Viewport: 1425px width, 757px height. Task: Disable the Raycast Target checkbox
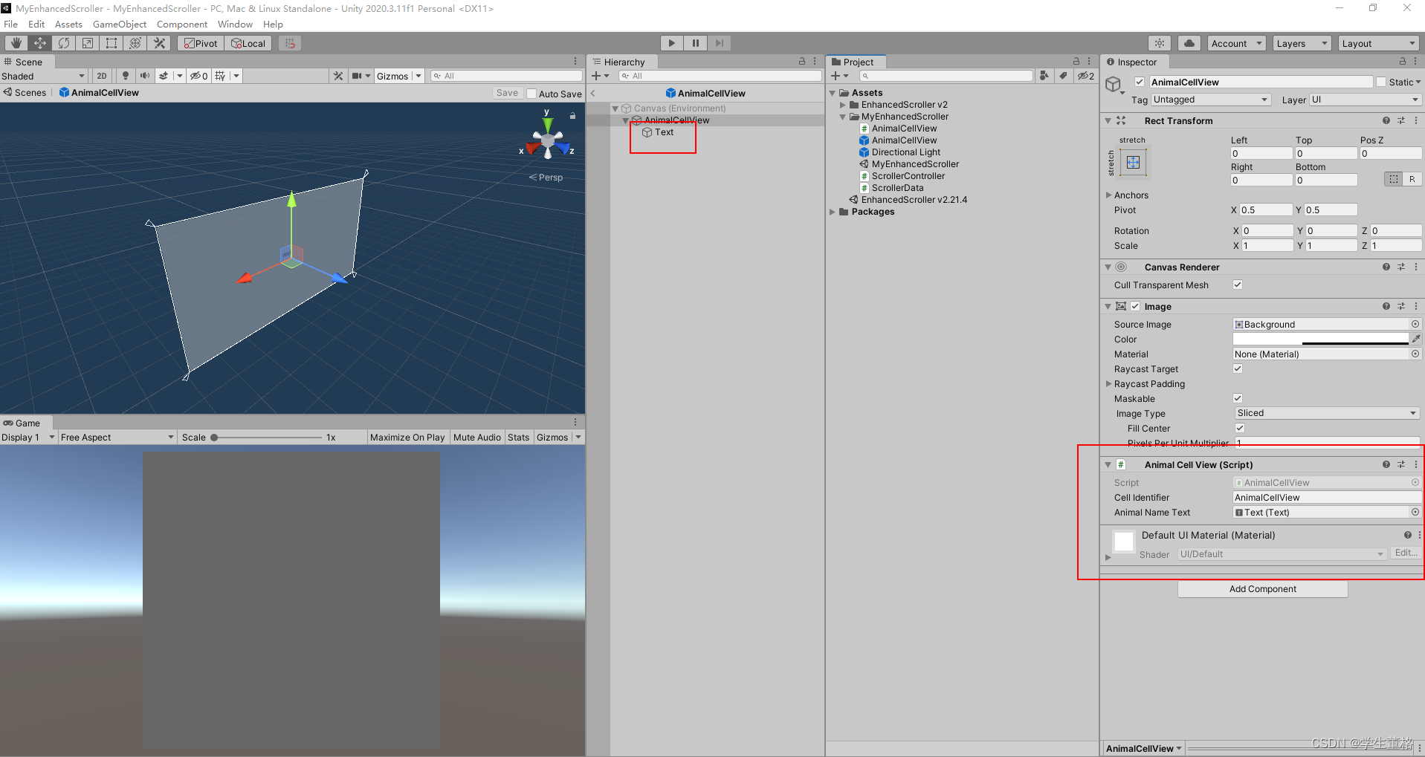[1237, 368]
